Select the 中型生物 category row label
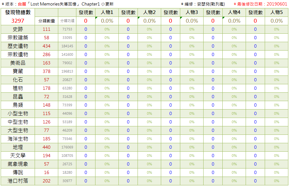The height and width of the screenshot is (186, 289). coord(18,122)
